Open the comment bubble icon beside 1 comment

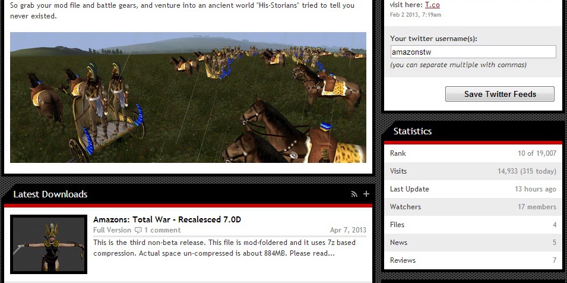[138, 230]
